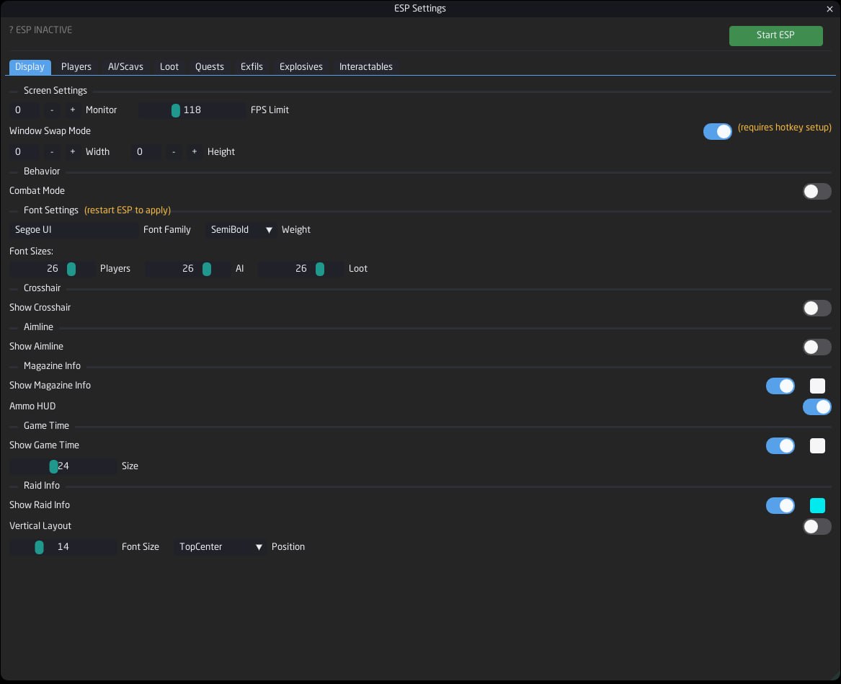Click the Start ESP button
Screen dimensions: 841x684
775,35
